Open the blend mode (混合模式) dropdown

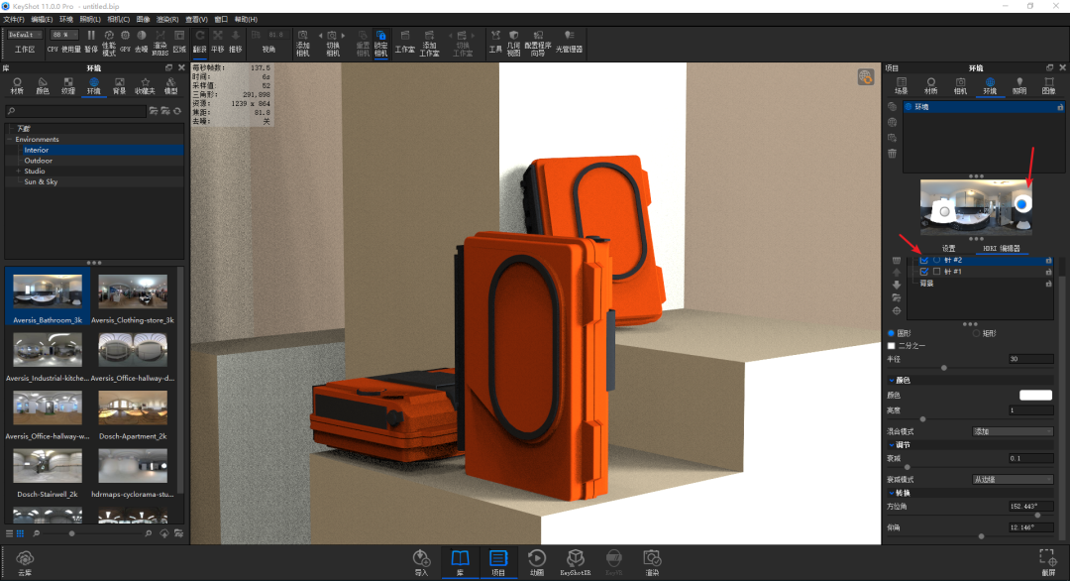(x=1013, y=431)
